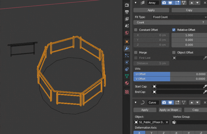
Task: Collapse the Array modifier panel
Action: pyautogui.click(x=136, y=3)
